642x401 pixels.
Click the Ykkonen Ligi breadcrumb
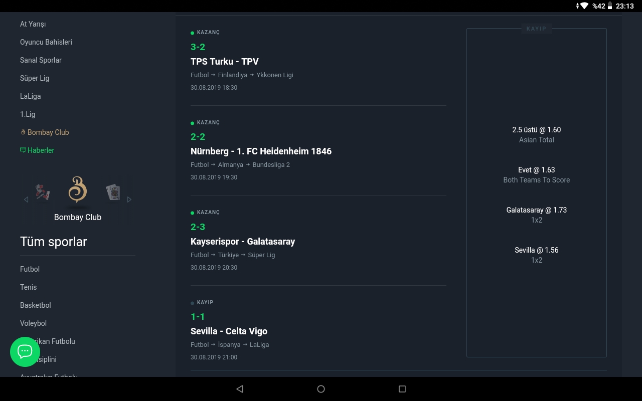click(x=275, y=75)
